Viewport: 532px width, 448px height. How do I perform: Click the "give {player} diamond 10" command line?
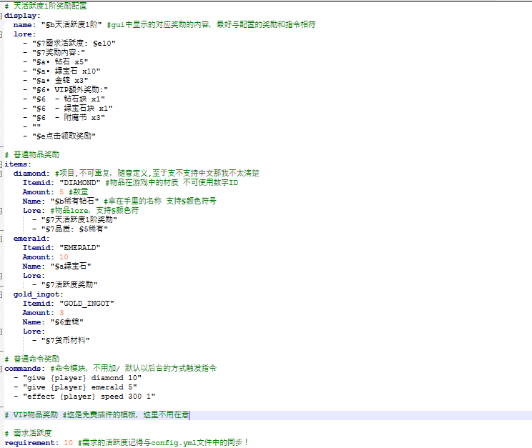(82, 377)
